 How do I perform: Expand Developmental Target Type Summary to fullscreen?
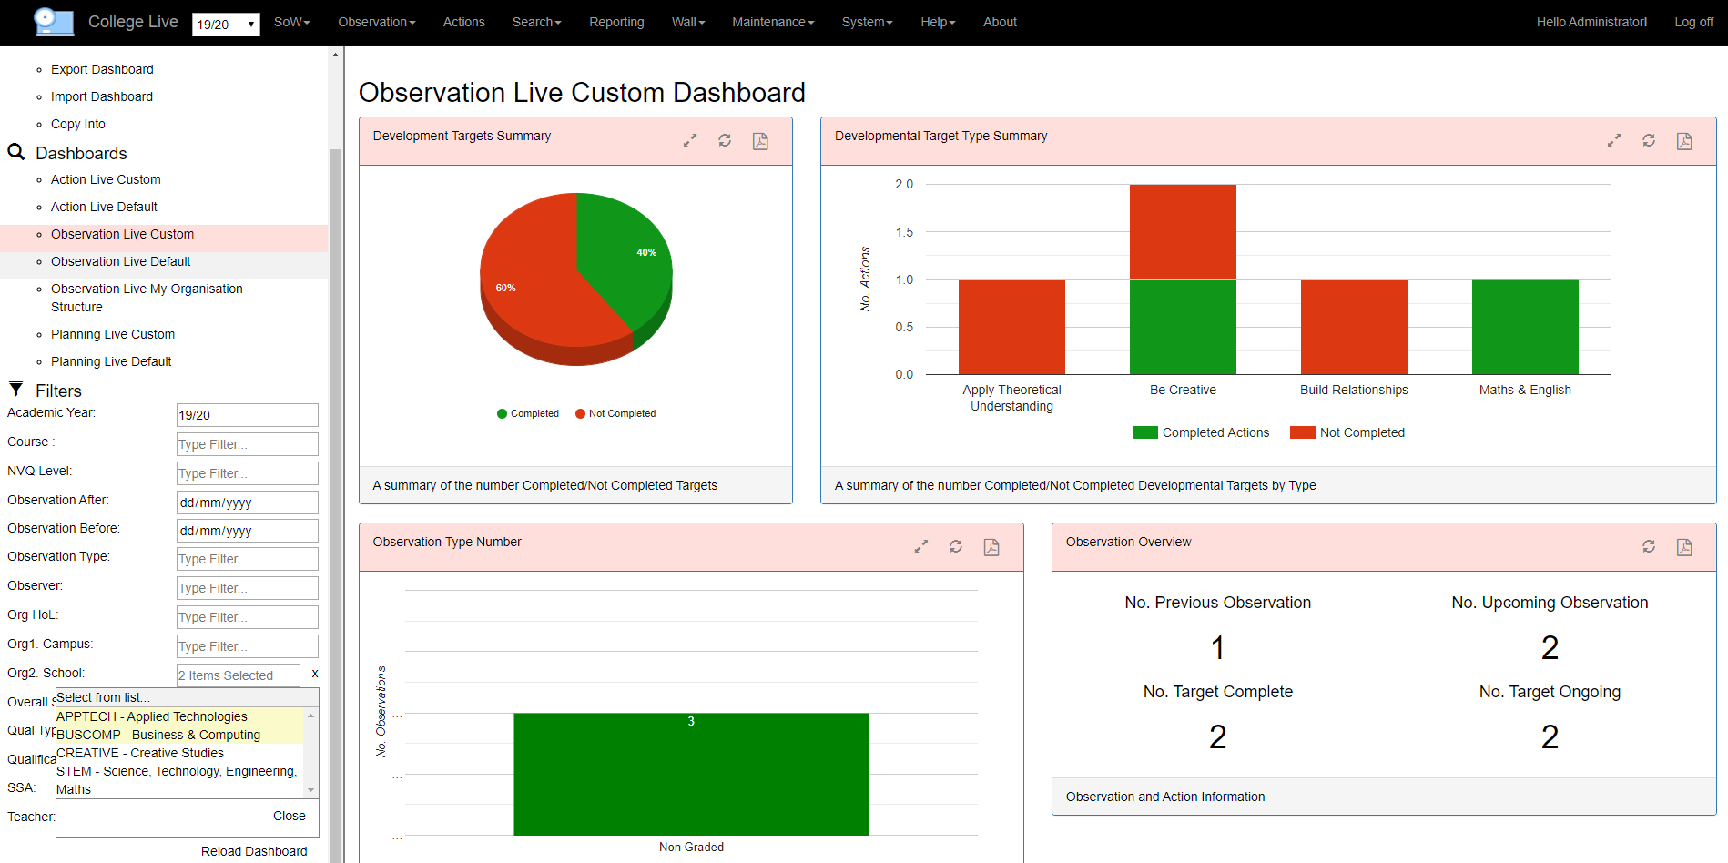pyautogui.click(x=1613, y=140)
